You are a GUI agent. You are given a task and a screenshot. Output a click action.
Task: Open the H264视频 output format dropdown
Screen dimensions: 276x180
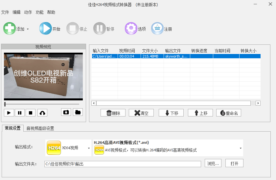89,148
